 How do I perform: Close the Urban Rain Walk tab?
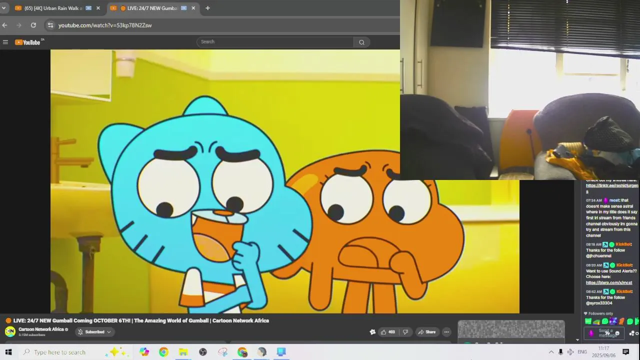click(98, 8)
